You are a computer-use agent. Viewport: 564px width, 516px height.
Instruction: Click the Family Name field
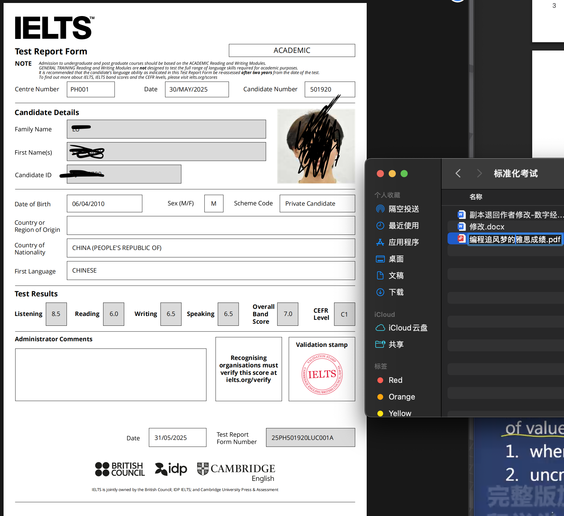tap(166, 129)
